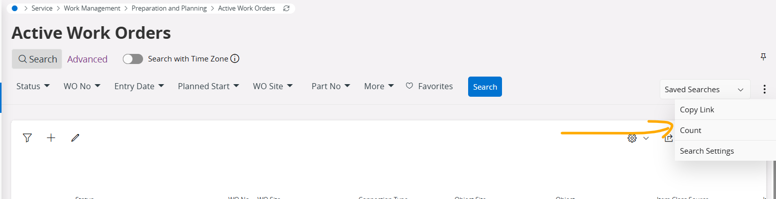The height and width of the screenshot is (199, 776).
Task: Toggle Search with Time Zone switch
Action: coord(133,59)
